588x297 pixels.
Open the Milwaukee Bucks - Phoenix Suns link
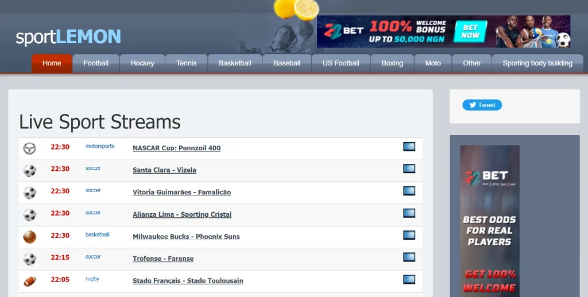(187, 236)
